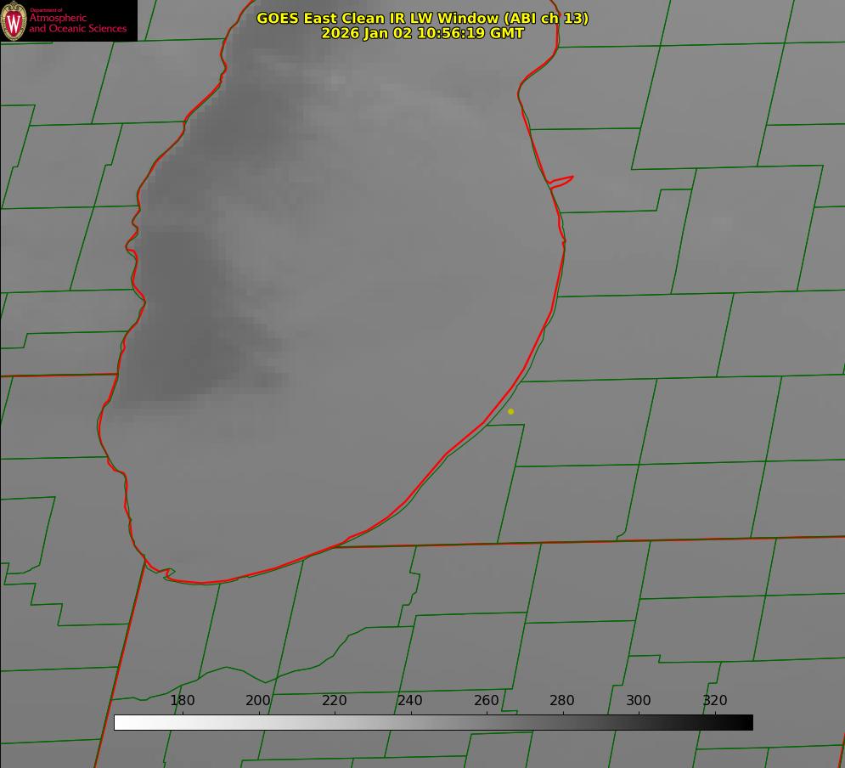Screen dimensions: 845x768
Task: Click the 280 scale label
Action: 562,700
